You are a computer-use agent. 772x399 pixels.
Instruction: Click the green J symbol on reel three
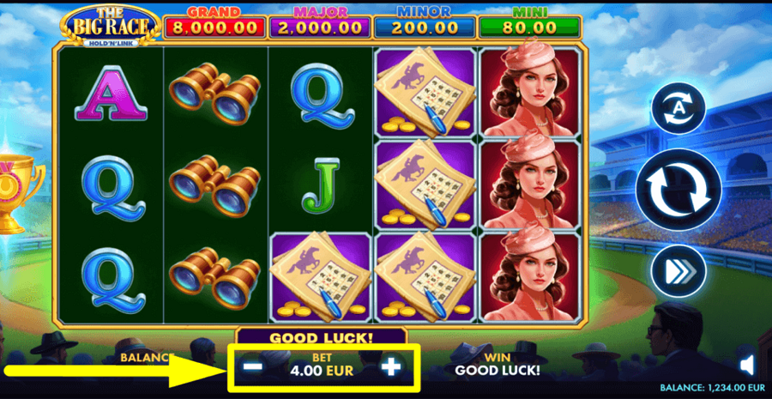pos(321,185)
